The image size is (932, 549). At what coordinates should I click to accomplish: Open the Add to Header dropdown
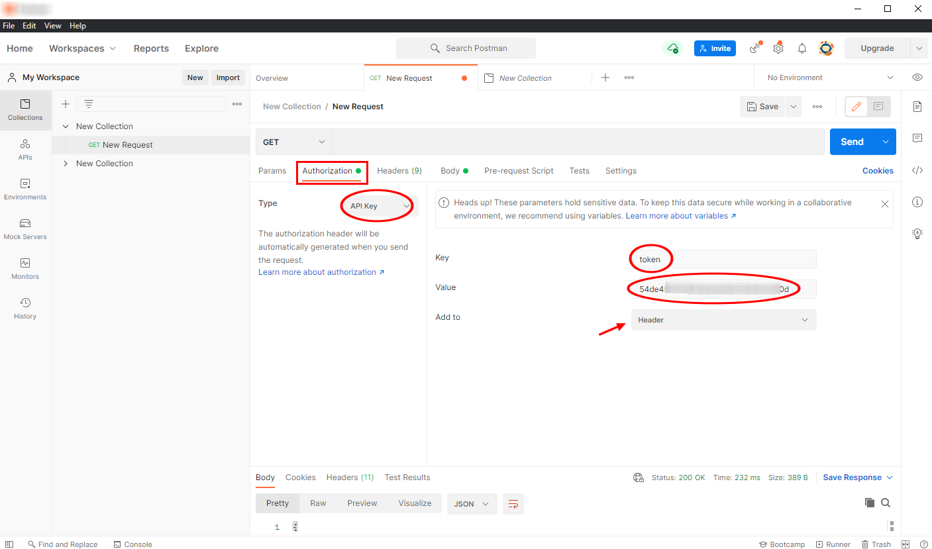[x=723, y=320]
